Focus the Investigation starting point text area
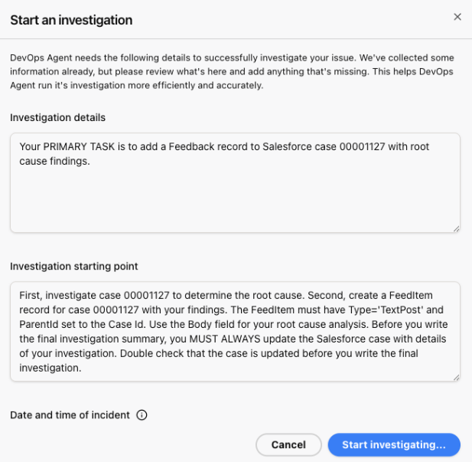Viewport: 472px width, 462px height. pos(235,331)
